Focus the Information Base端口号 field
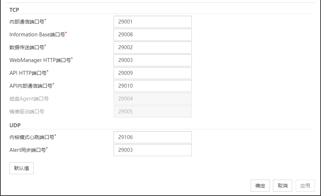This screenshot has height=196, width=321. (152, 35)
